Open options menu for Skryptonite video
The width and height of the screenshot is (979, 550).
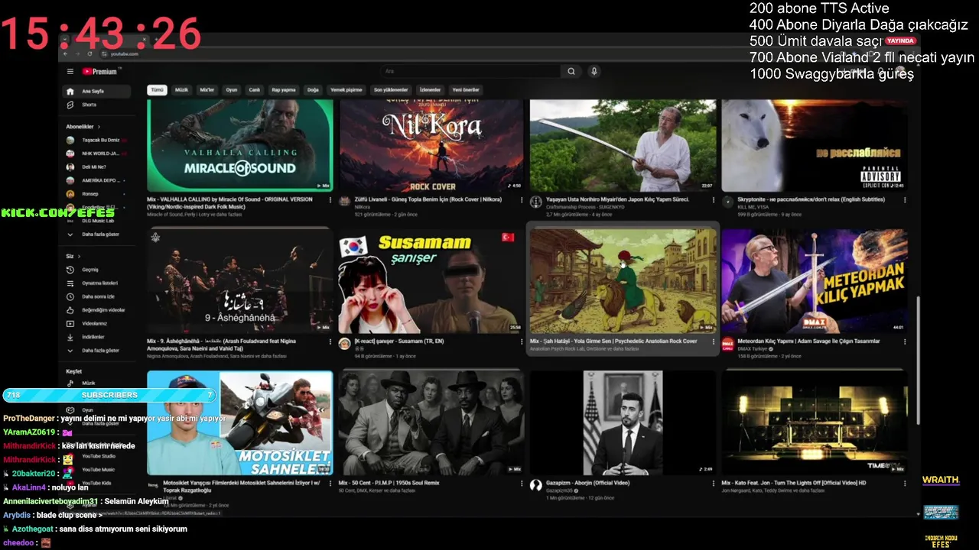[905, 200]
